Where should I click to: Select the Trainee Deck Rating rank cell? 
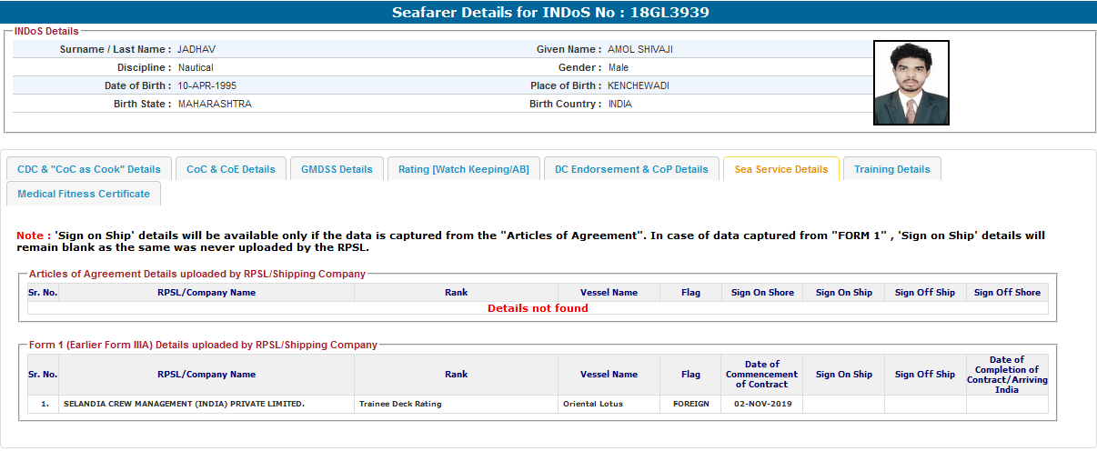(x=400, y=404)
